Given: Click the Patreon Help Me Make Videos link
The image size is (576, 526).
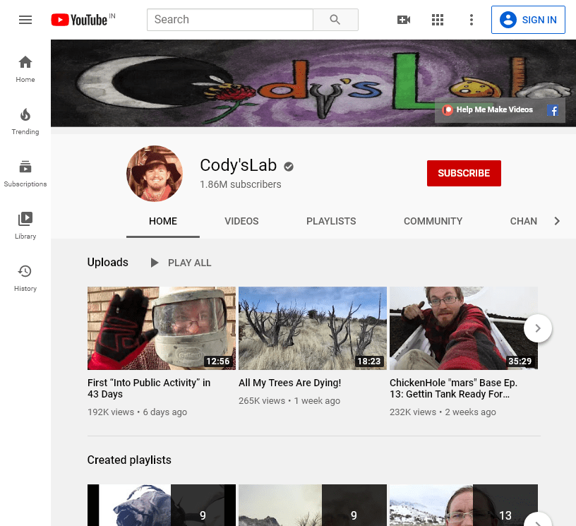Looking at the screenshot, I should (x=488, y=109).
